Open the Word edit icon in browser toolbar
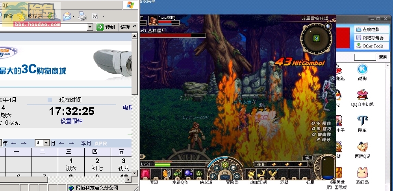This screenshot has width=393, height=191. pos(95,16)
